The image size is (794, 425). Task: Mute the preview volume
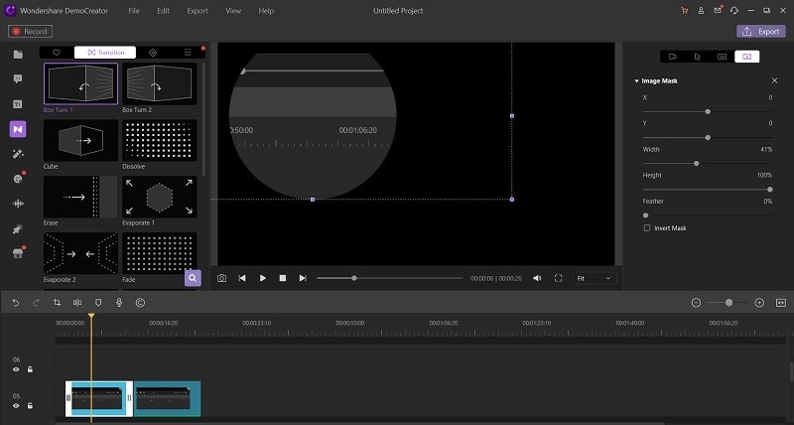click(537, 278)
